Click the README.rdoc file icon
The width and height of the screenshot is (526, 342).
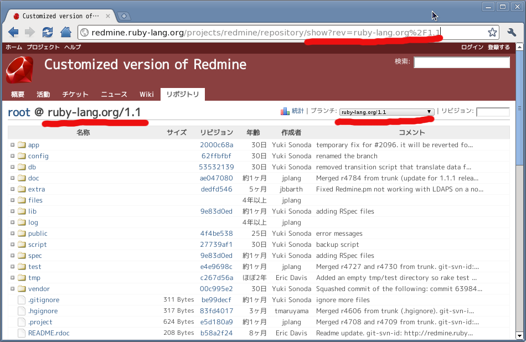(22, 333)
